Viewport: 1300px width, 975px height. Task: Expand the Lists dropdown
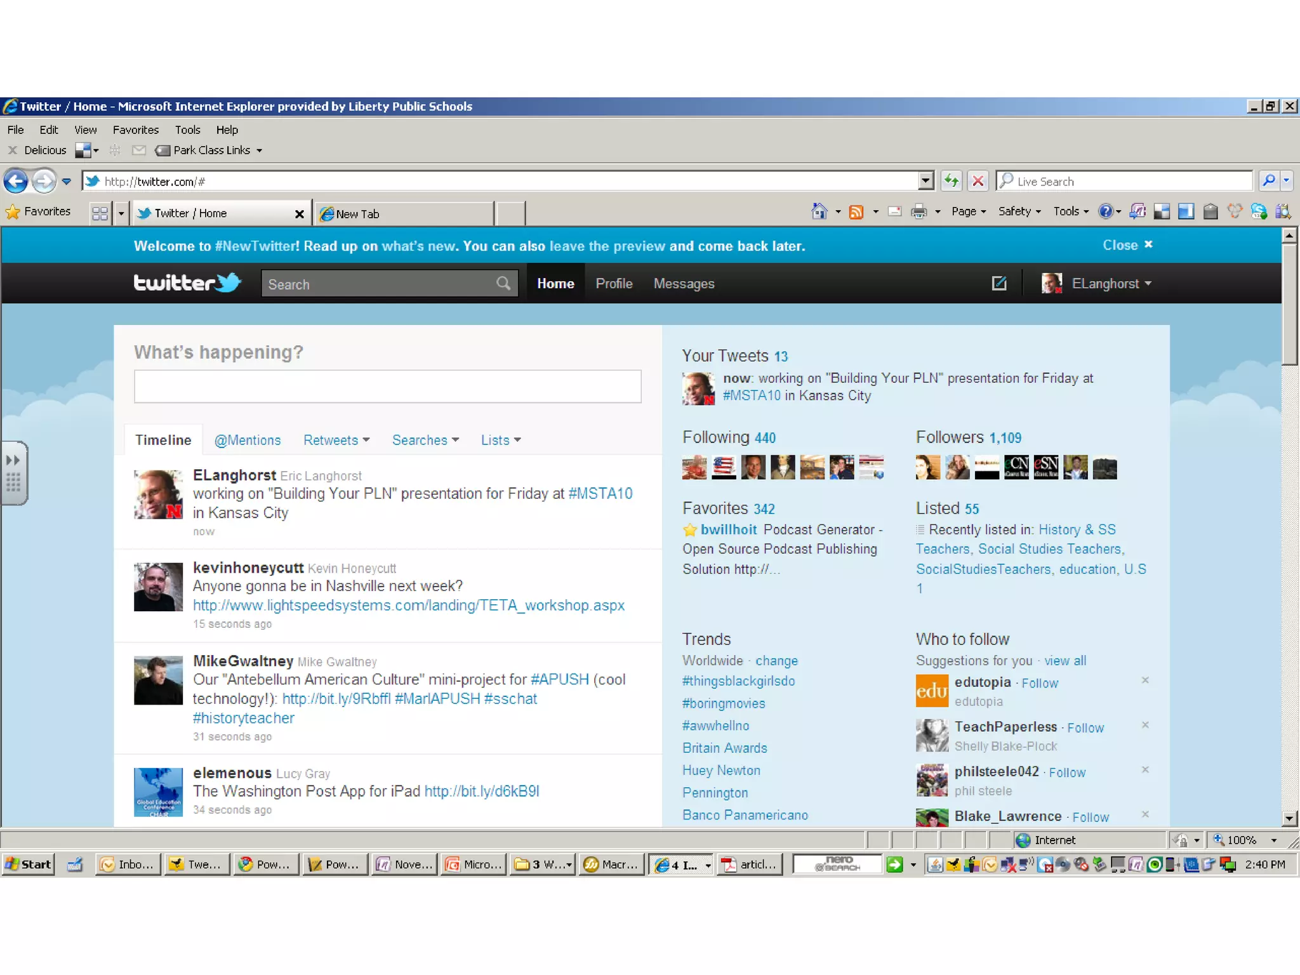point(501,440)
